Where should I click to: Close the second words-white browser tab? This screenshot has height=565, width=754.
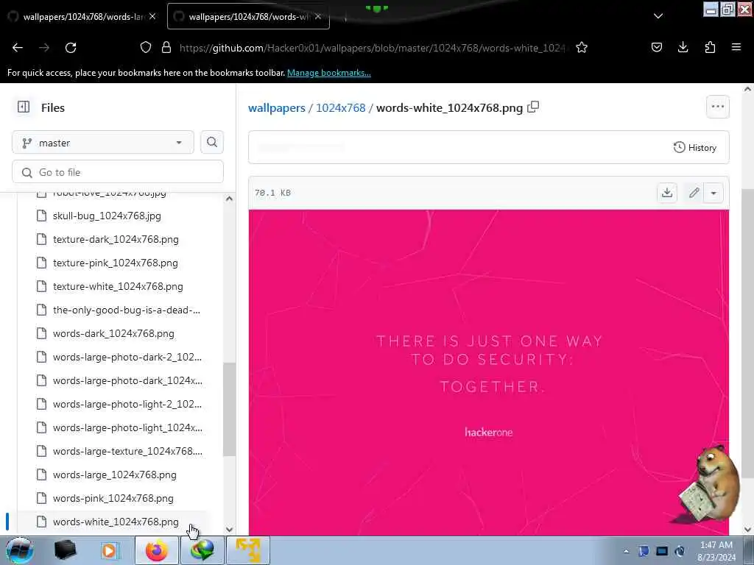tap(318, 16)
